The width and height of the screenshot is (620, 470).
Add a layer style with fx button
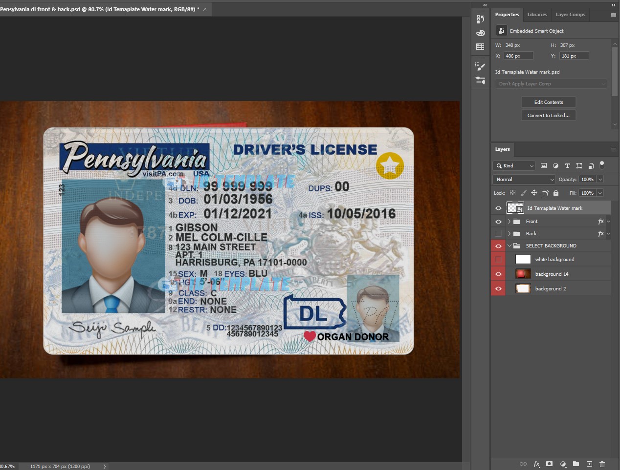(x=536, y=464)
